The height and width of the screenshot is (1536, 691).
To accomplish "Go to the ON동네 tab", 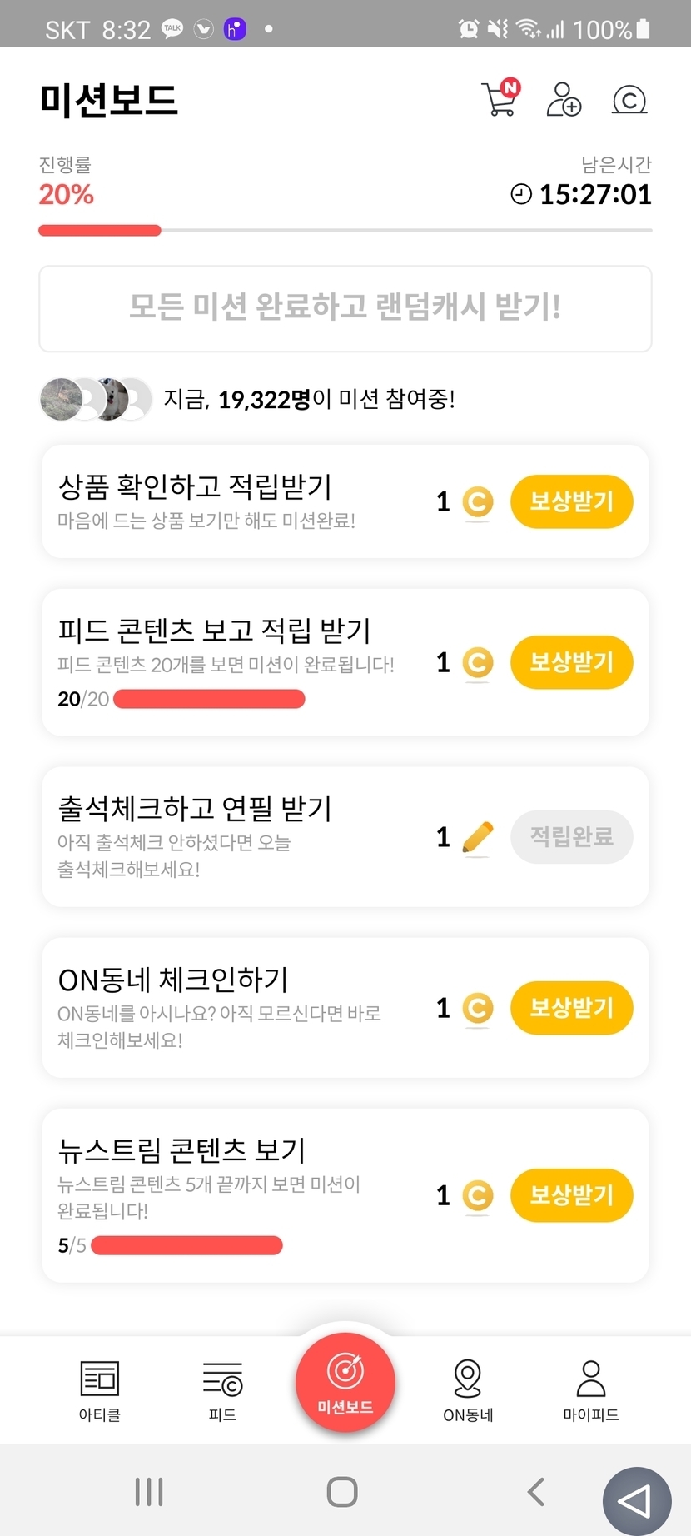I will [x=468, y=1390].
